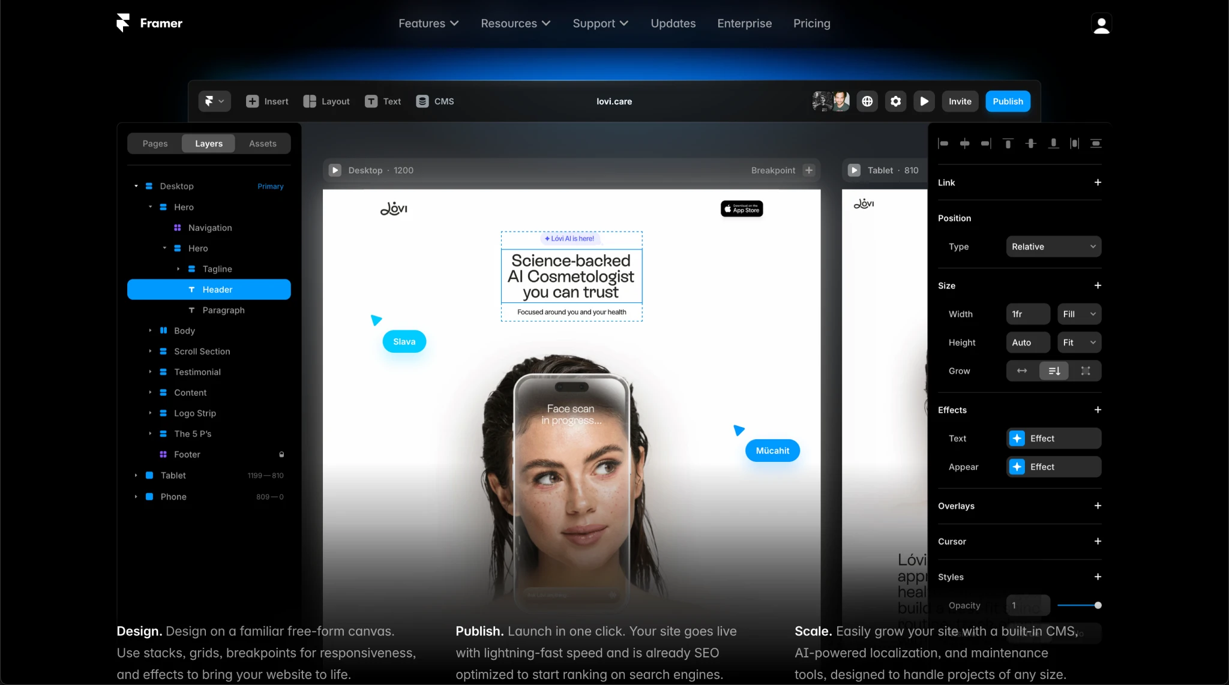Add a breakpoint with the plus icon
1229x685 pixels.
[809, 170]
